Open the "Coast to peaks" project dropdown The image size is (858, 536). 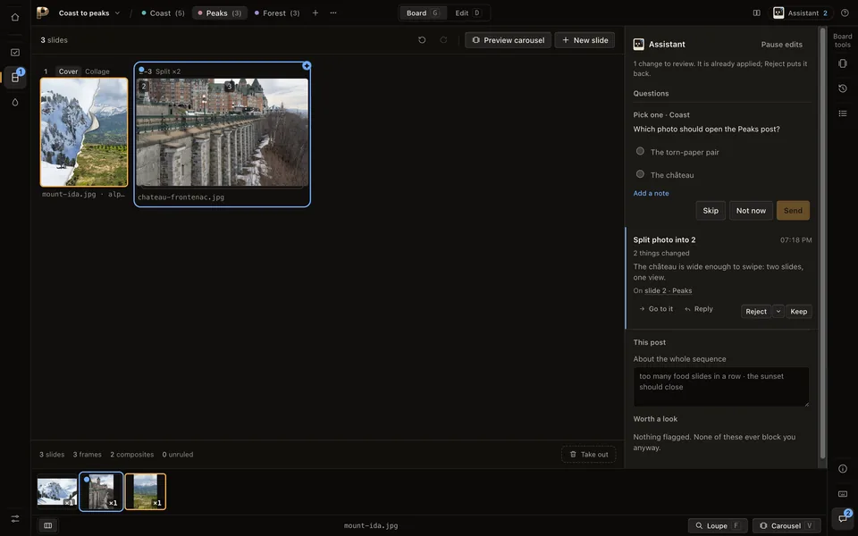click(x=89, y=13)
